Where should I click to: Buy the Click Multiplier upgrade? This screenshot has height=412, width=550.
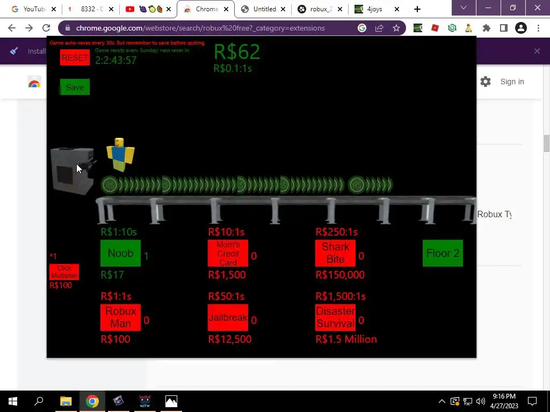coord(64,272)
